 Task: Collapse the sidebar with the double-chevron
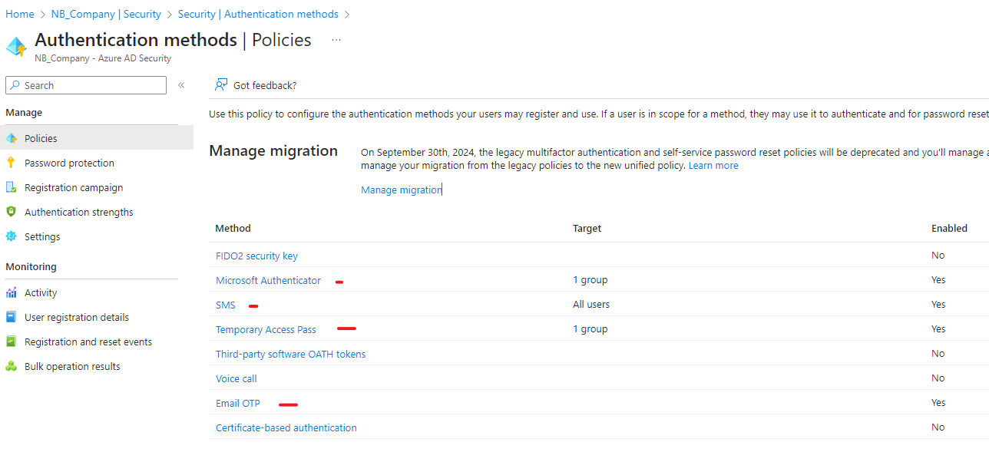click(x=181, y=85)
